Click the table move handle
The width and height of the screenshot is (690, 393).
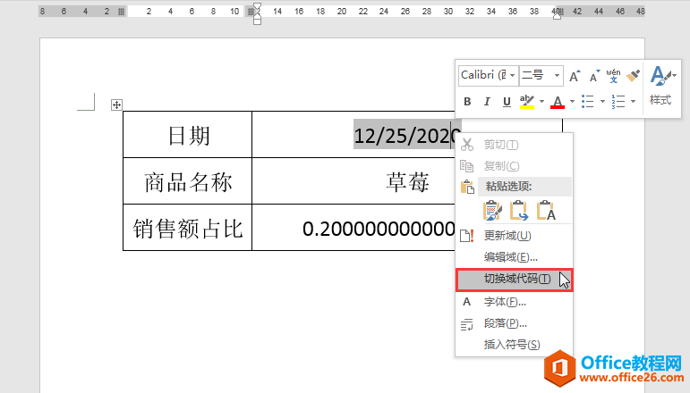pyautogui.click(x=115, y=105)
